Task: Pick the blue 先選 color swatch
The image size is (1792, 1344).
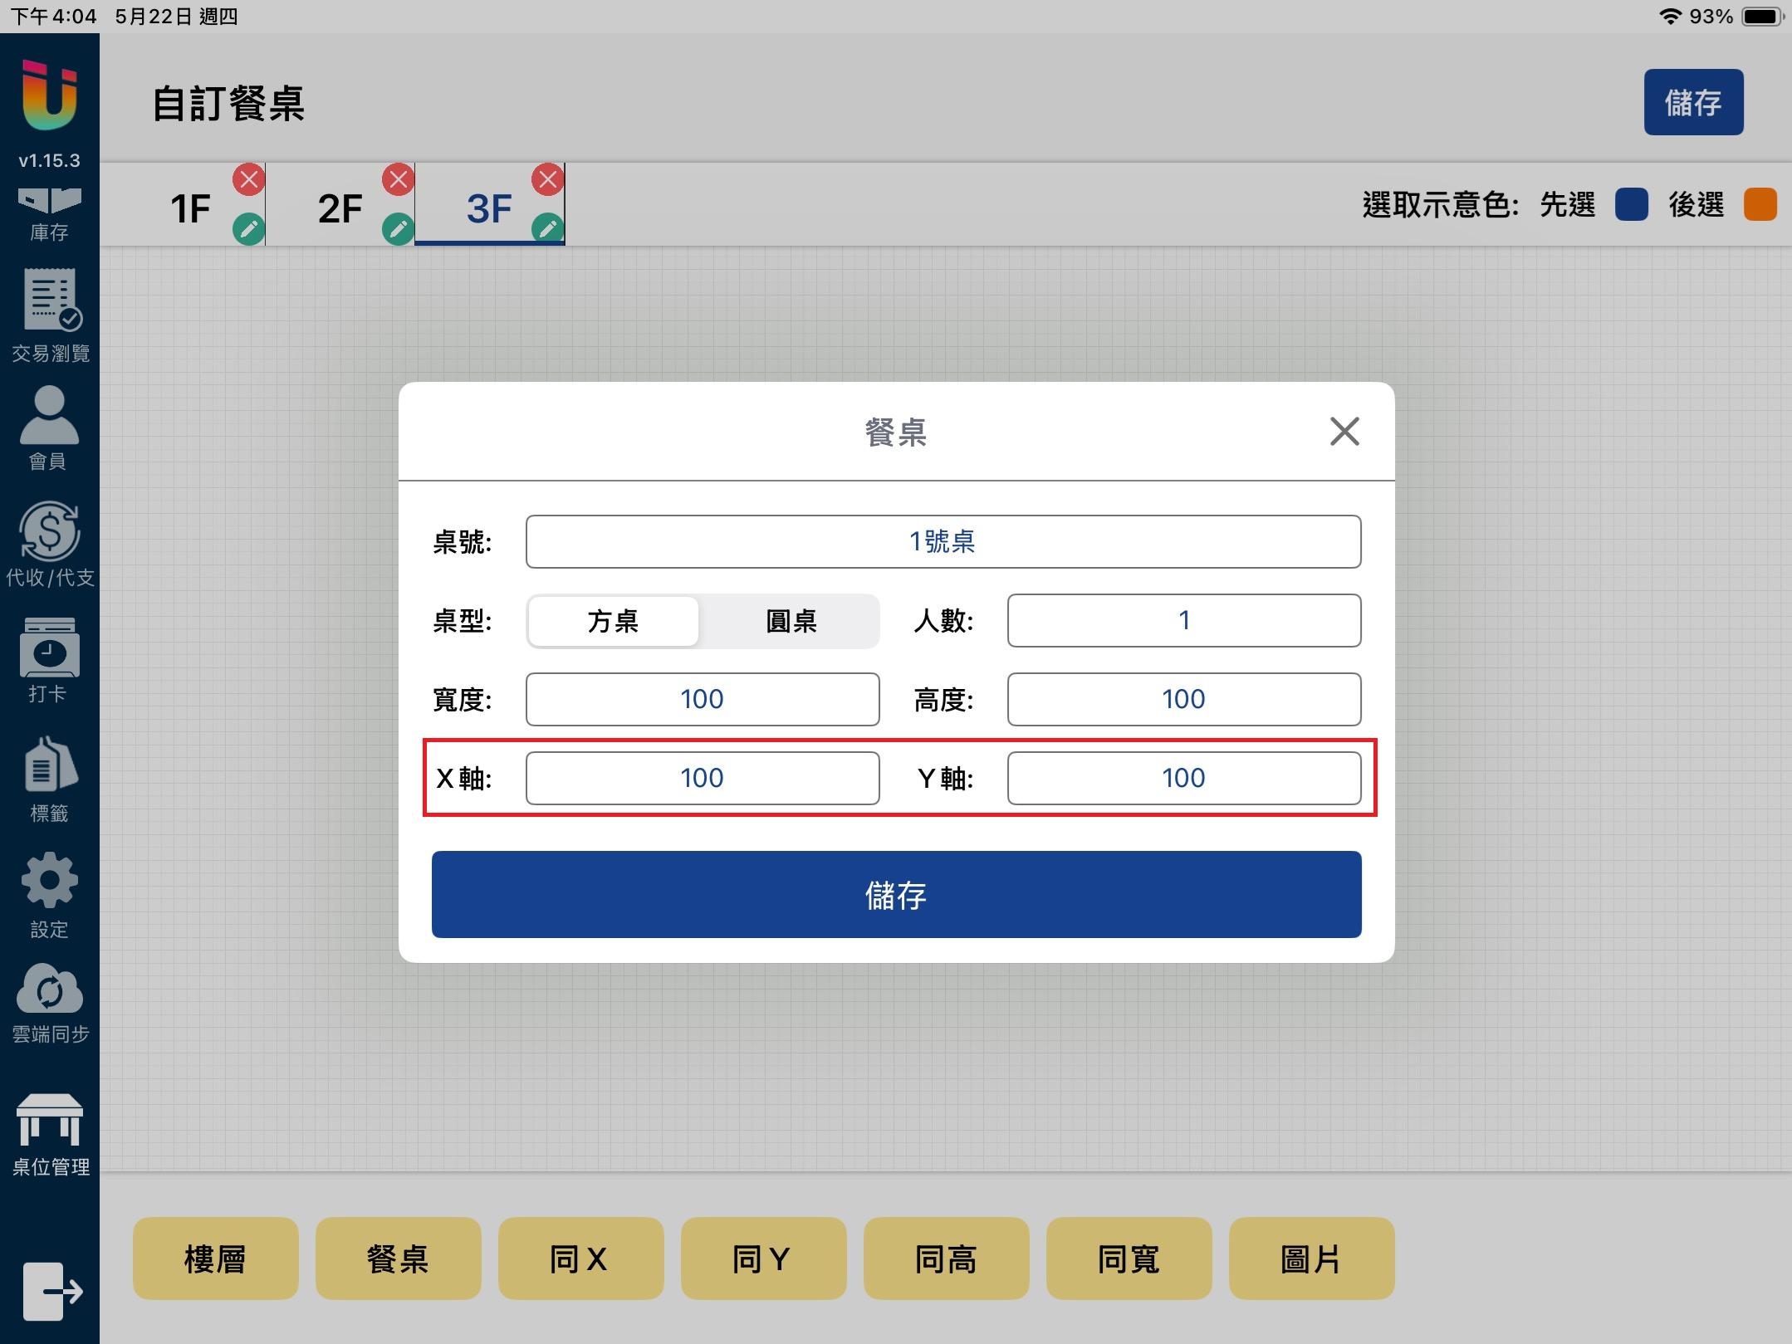Action: (x=1631, y=204)
